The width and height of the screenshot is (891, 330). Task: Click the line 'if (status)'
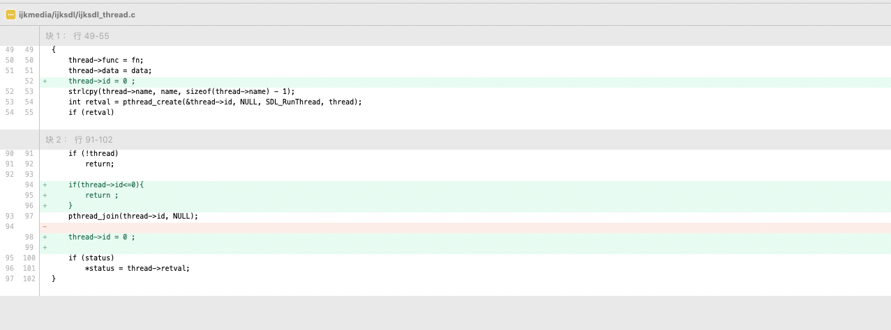[x=91, y=258]
